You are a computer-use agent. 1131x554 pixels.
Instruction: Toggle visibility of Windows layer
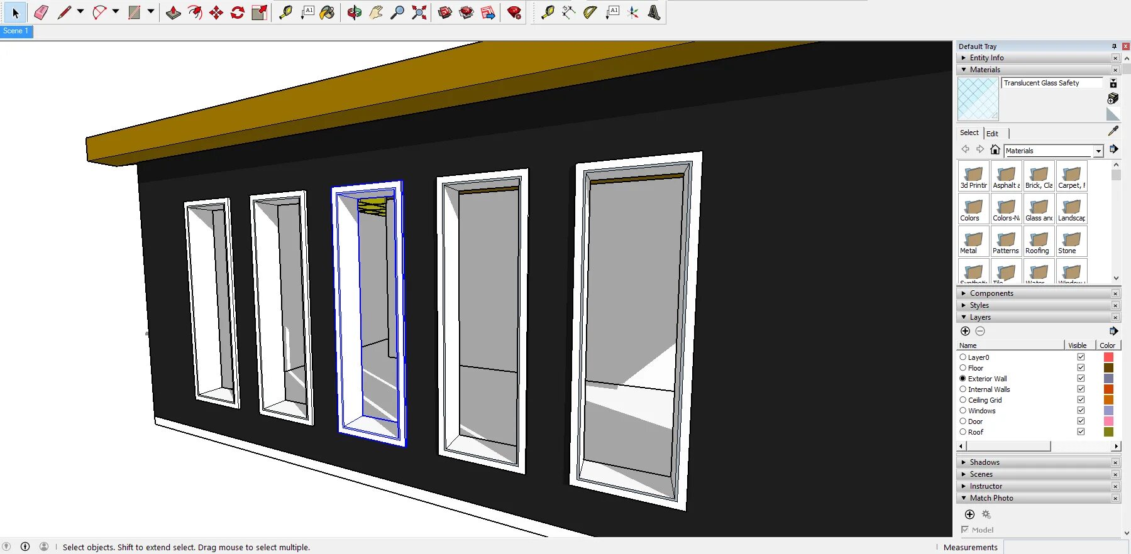1081,411
